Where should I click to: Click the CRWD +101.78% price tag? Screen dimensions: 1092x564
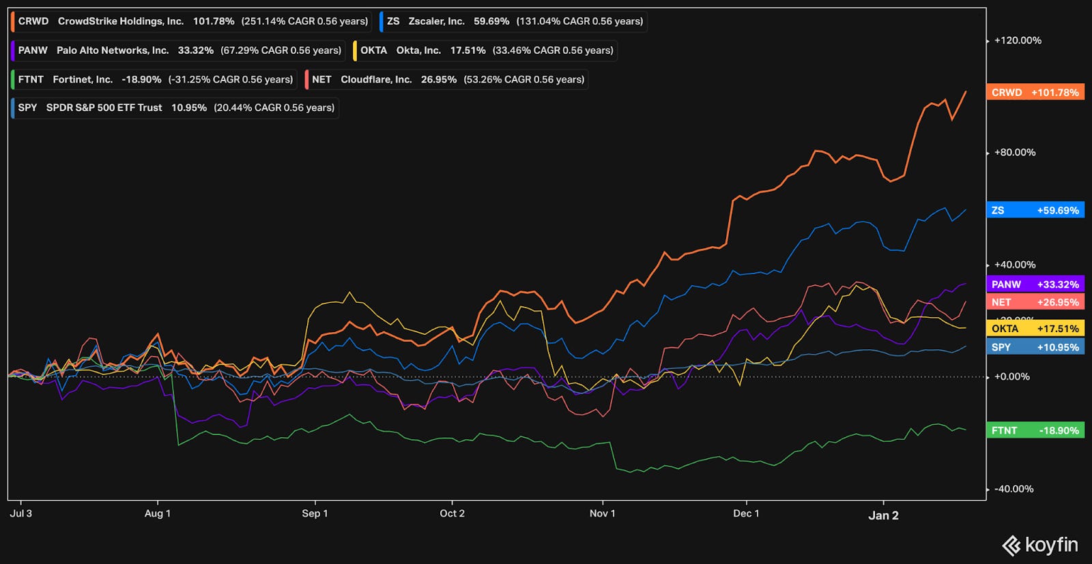(x=1035, y=92)
